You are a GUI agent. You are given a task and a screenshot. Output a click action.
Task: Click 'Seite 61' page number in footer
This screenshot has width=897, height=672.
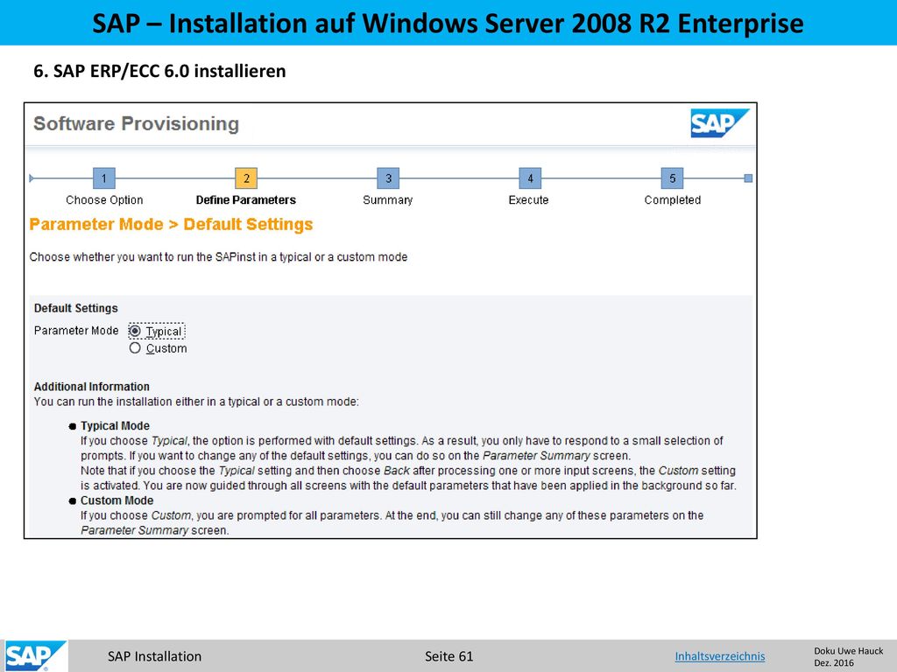tap(449, 656)
